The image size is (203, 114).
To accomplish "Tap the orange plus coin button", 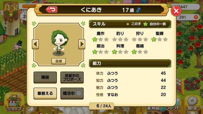I will tap(196, 17).
